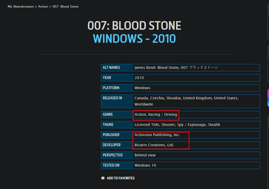Click the Windows 10 tested-on value
The image size is (269, 189).
(145, 165)
